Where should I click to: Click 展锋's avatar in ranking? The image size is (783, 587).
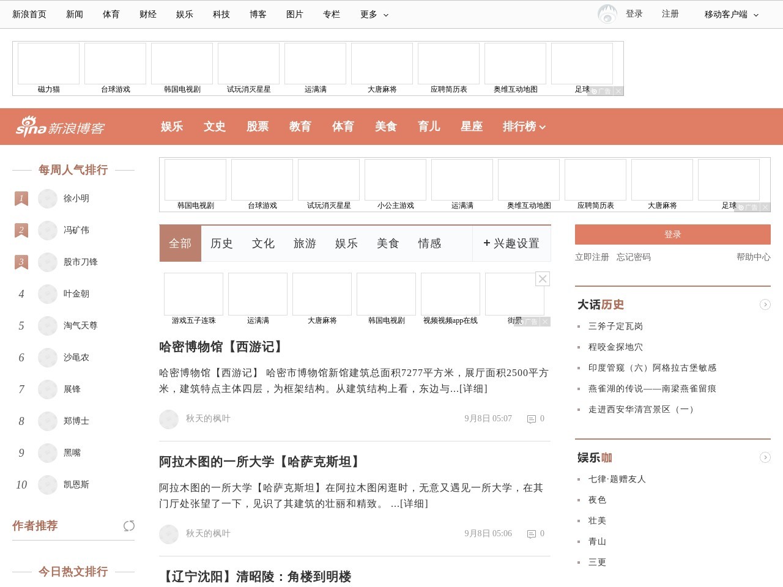click(48, 389)
